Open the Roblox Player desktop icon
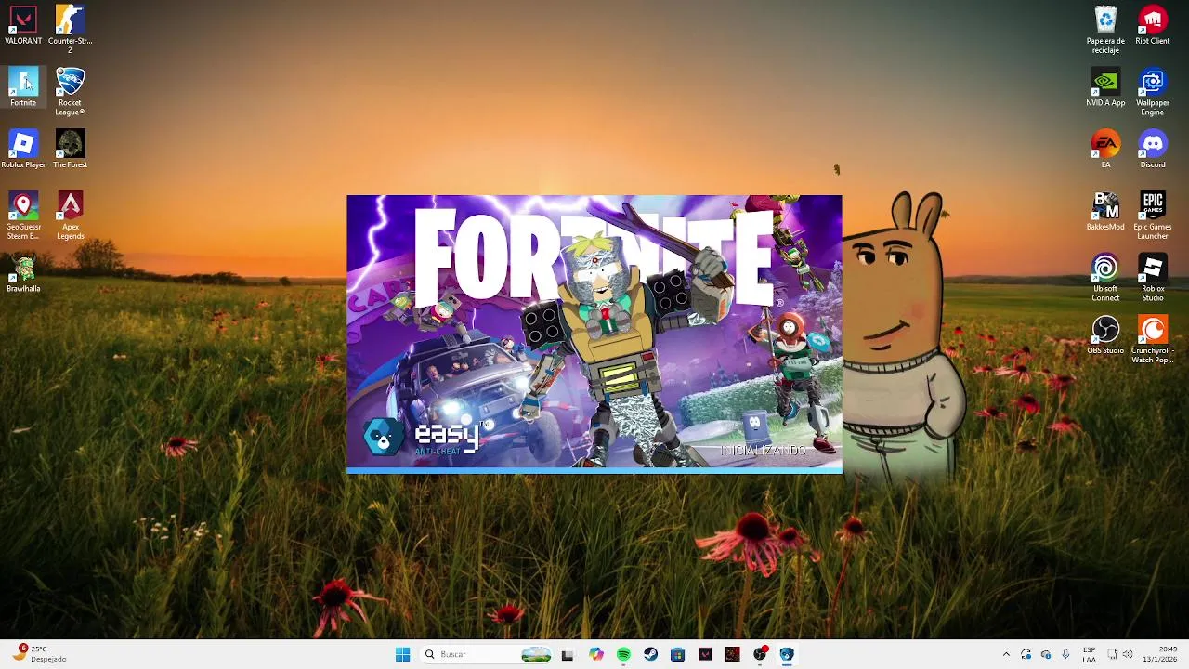This screenshot has height=669, width=1189. 23,150
